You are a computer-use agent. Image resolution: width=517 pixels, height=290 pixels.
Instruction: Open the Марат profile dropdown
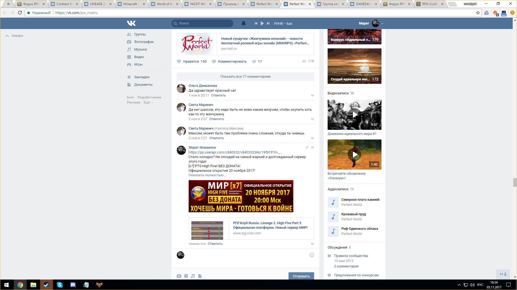pyautogui.click(x=371, y=23)
